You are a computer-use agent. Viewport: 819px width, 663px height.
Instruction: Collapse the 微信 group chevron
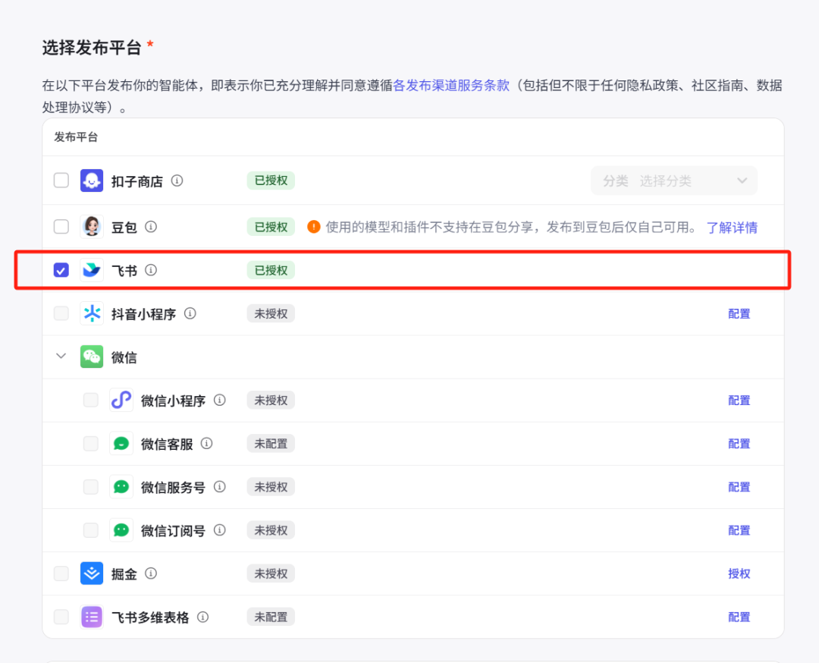tap(61, 357)
